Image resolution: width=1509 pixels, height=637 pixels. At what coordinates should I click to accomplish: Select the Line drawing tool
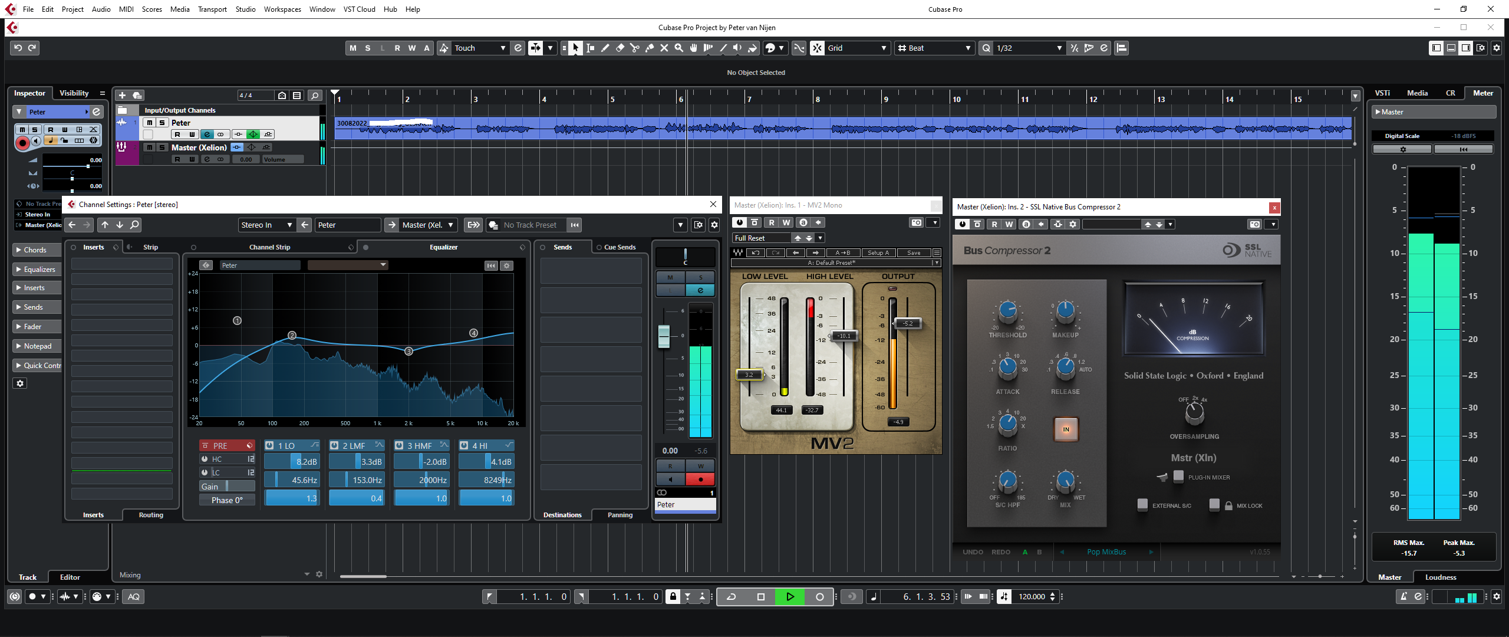pyautogui.click(x=723, y=48)
